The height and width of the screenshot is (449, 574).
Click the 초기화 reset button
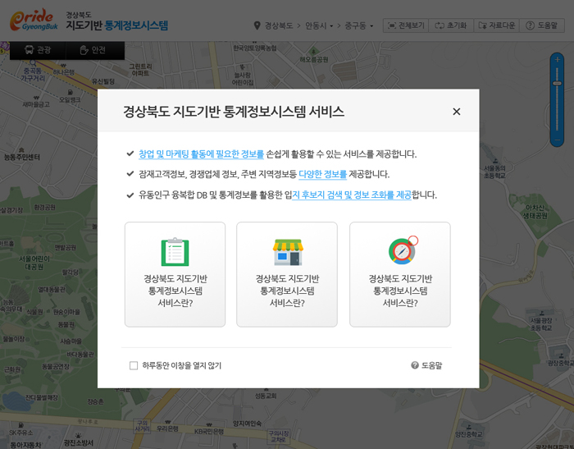click(x=451, y=25)
